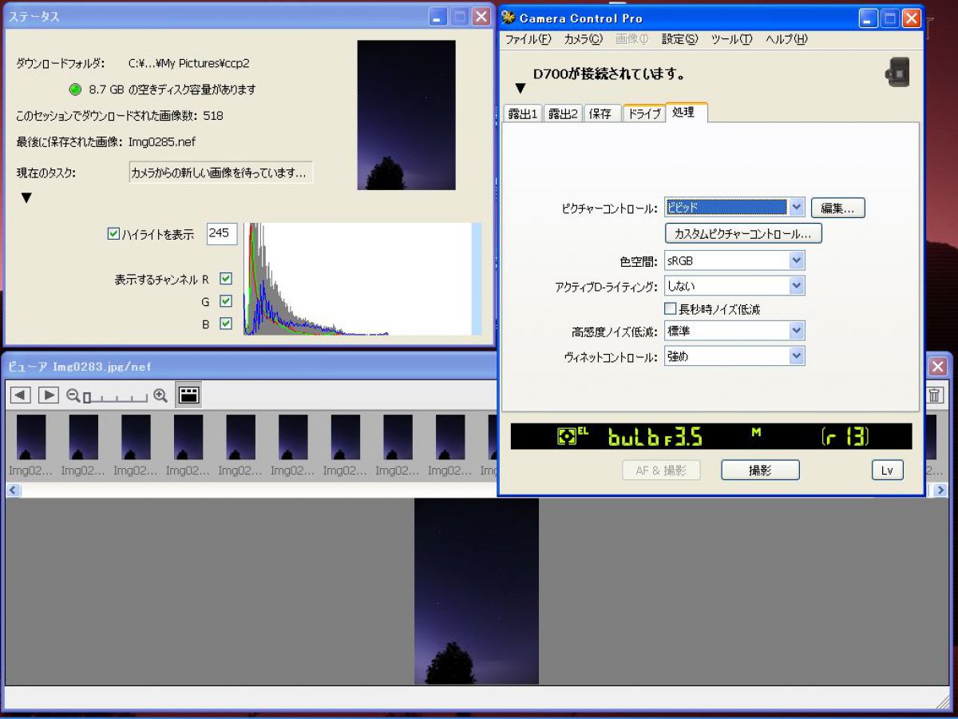Viewport: 958px width, 719px height.
Task: Switch to the ドライブ tab
Action: 643,113
